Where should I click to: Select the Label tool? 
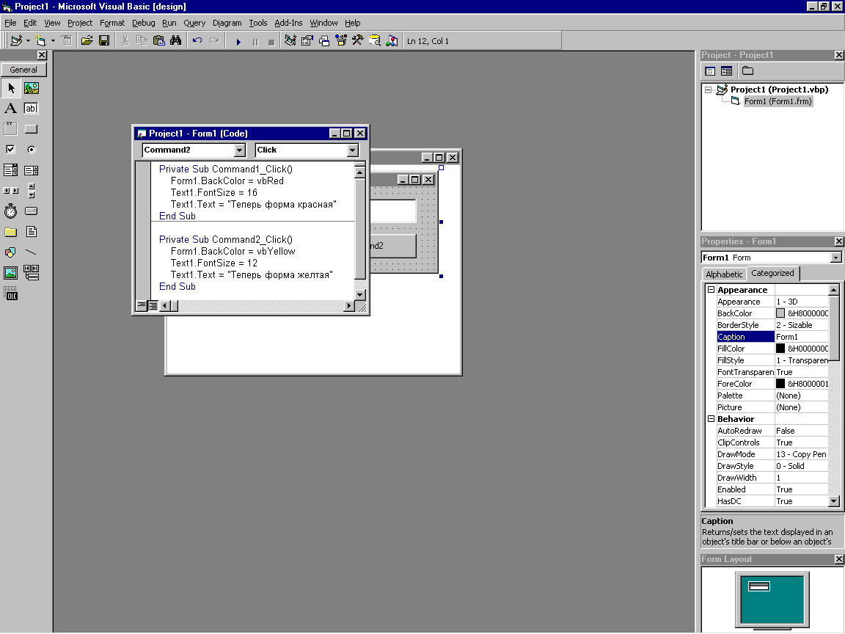coord(11,109)
